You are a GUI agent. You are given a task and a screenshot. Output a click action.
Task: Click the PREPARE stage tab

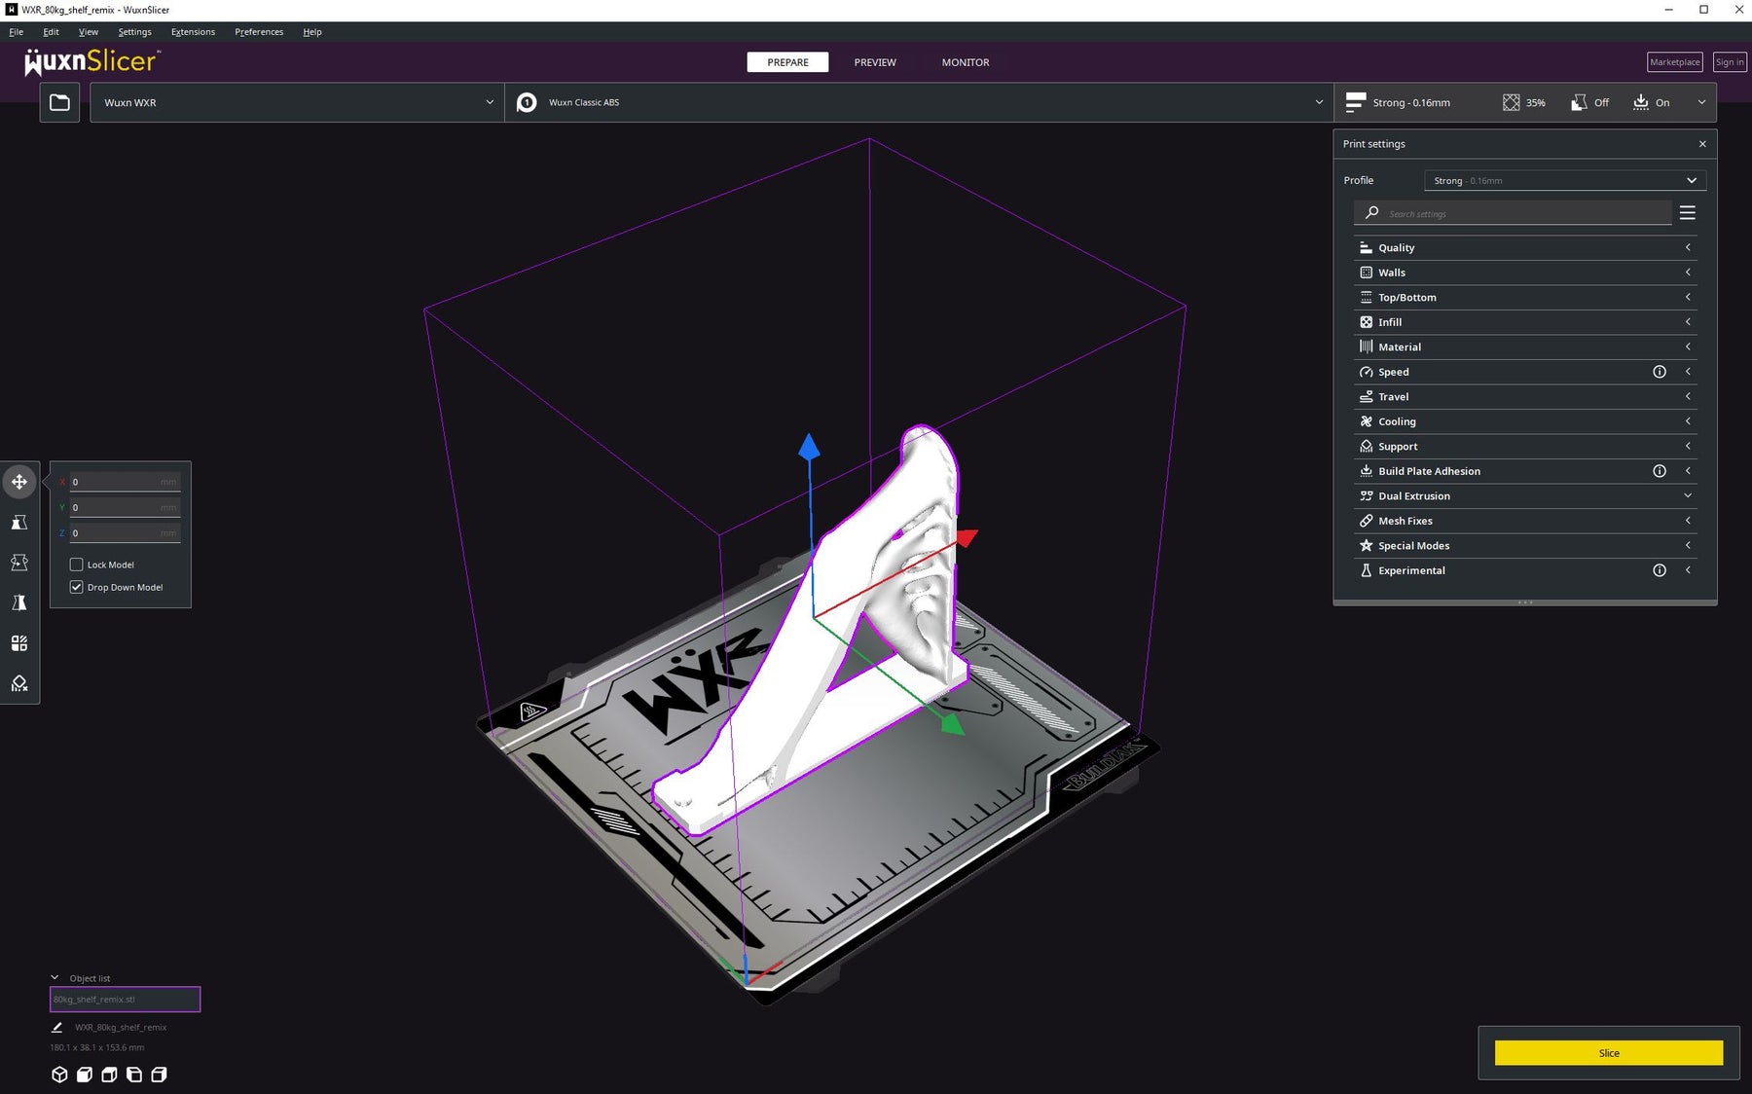pyautogui.click(x=787, y=62)
